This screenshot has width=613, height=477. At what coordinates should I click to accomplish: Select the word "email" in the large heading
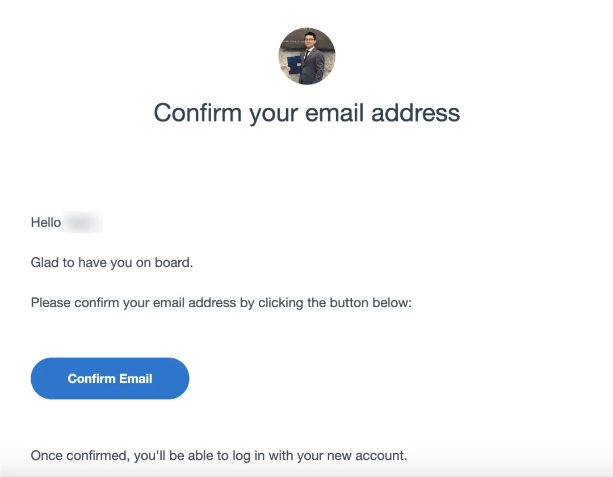pos(334,113)
